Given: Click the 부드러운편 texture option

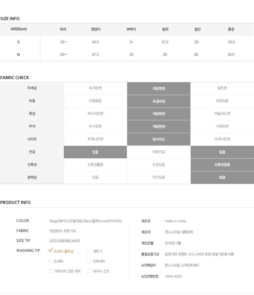Looking at the screenshot, I should coord(95,114).
